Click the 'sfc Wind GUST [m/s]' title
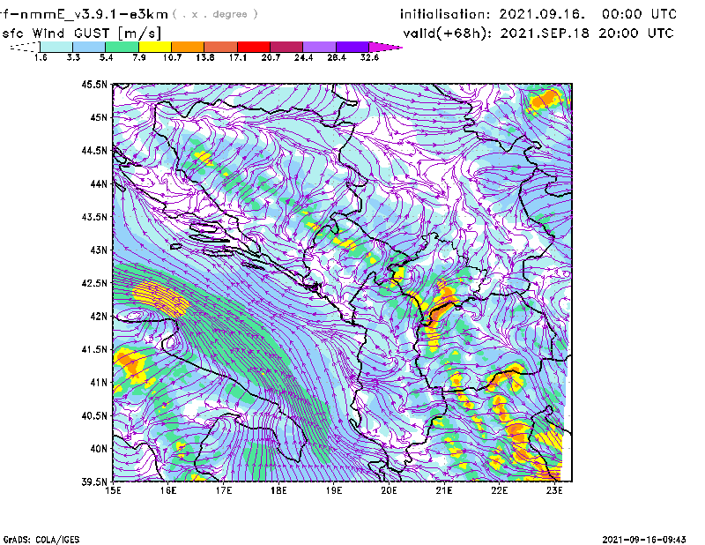 pos(81,34)
